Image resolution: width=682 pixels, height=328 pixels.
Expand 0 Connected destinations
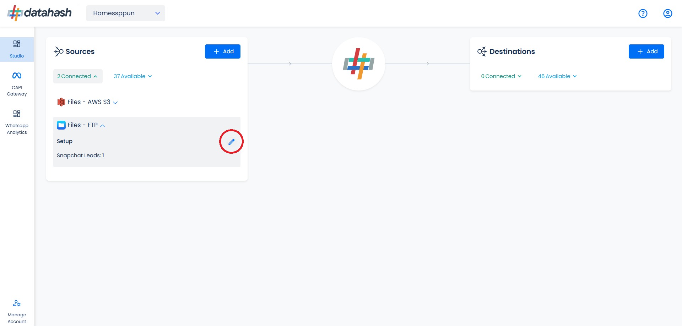[x=501, y=76]
